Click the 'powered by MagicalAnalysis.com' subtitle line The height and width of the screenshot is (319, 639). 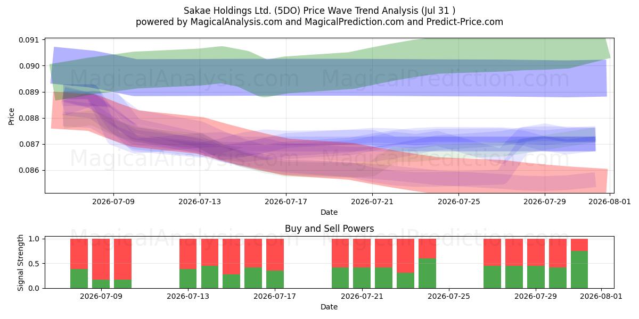[319, 22]
